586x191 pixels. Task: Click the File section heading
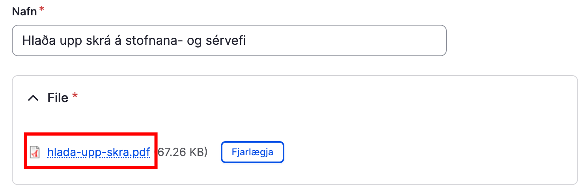click(58, 98)
